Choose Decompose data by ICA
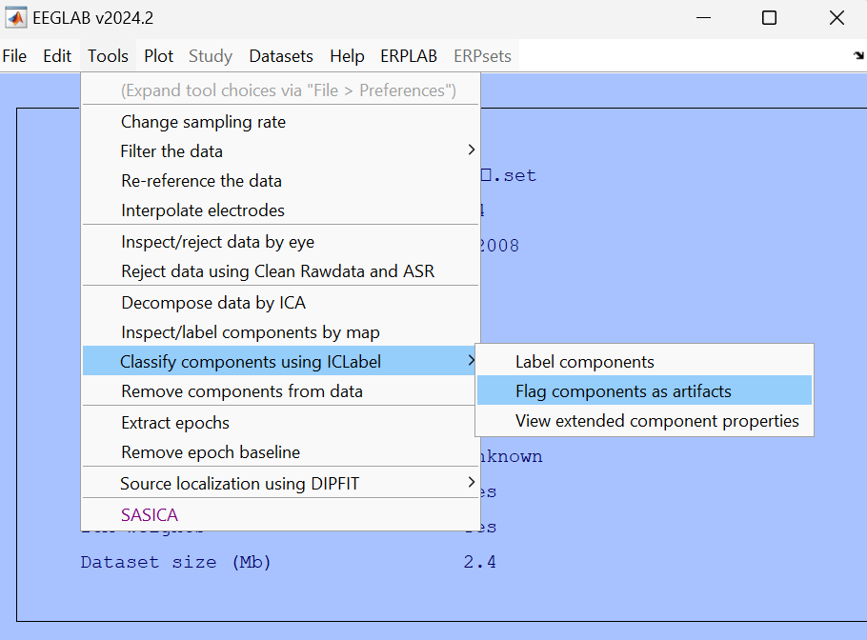The height and width of the screenshot is (640, 867). point(280,303)
